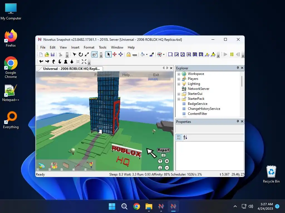The image size is (285, 213).
Task: Open the Insert menu
Action: [x=75, y=47]
